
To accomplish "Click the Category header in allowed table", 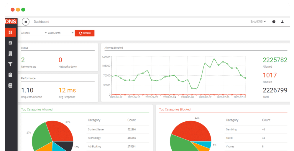I will 94,120.
